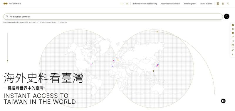Open About this site menu
Viewport: 235px width, 111px height.
pyautogui.click(x=206, y=4)
